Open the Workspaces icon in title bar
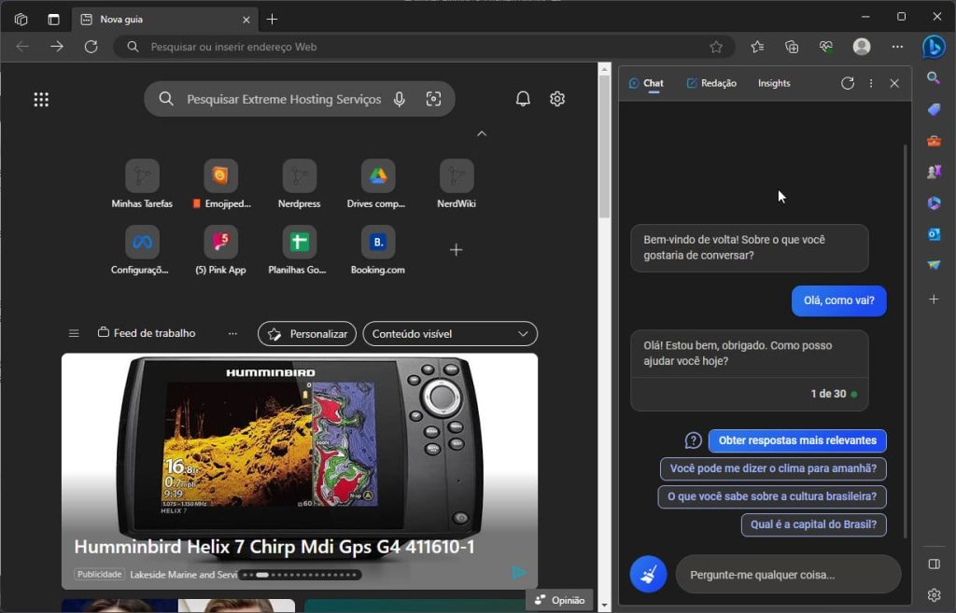The width and height of the screenshot is (956, 613). pyautogui.click(x=21, y=20)
